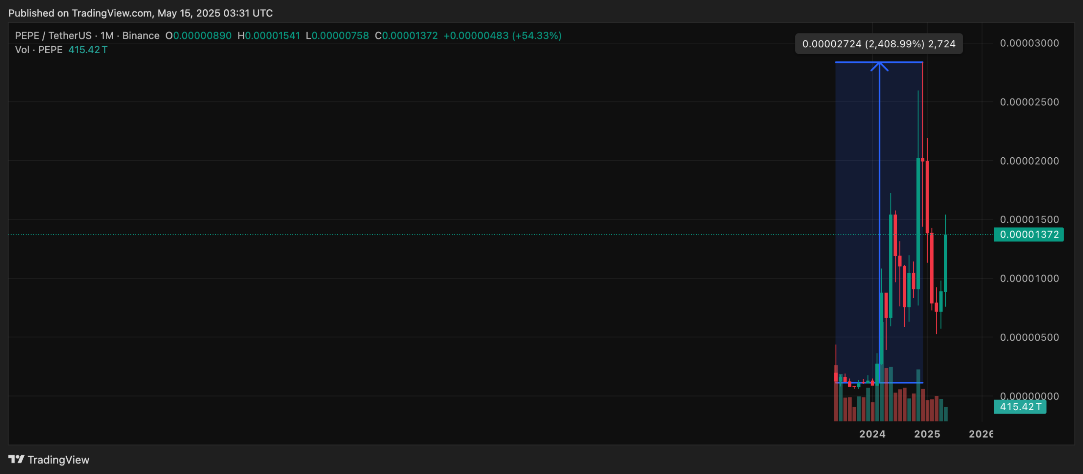The width and height of the screenshot is (1083, 474).
Task: Click the 415.42T volume tag on axis
Action: tap(1020, 407)
